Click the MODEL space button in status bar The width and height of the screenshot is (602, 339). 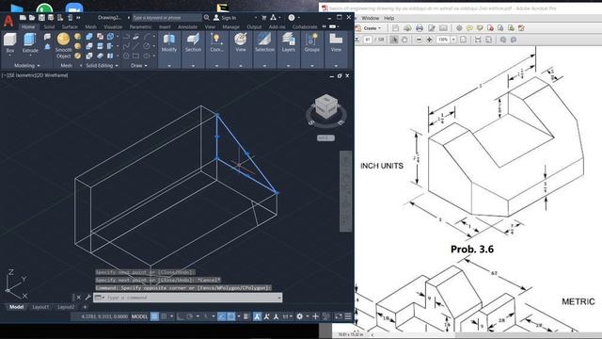tap(139, 316)
